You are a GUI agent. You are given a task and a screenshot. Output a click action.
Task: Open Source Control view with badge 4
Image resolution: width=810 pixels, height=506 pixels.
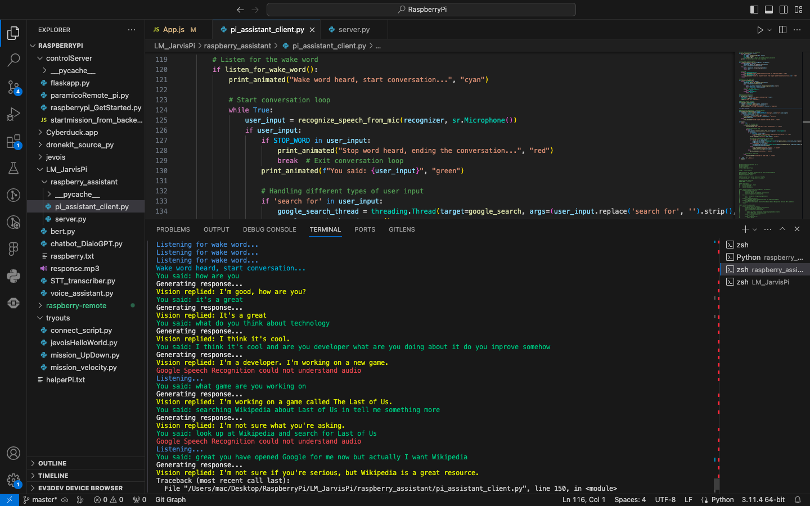13,87
